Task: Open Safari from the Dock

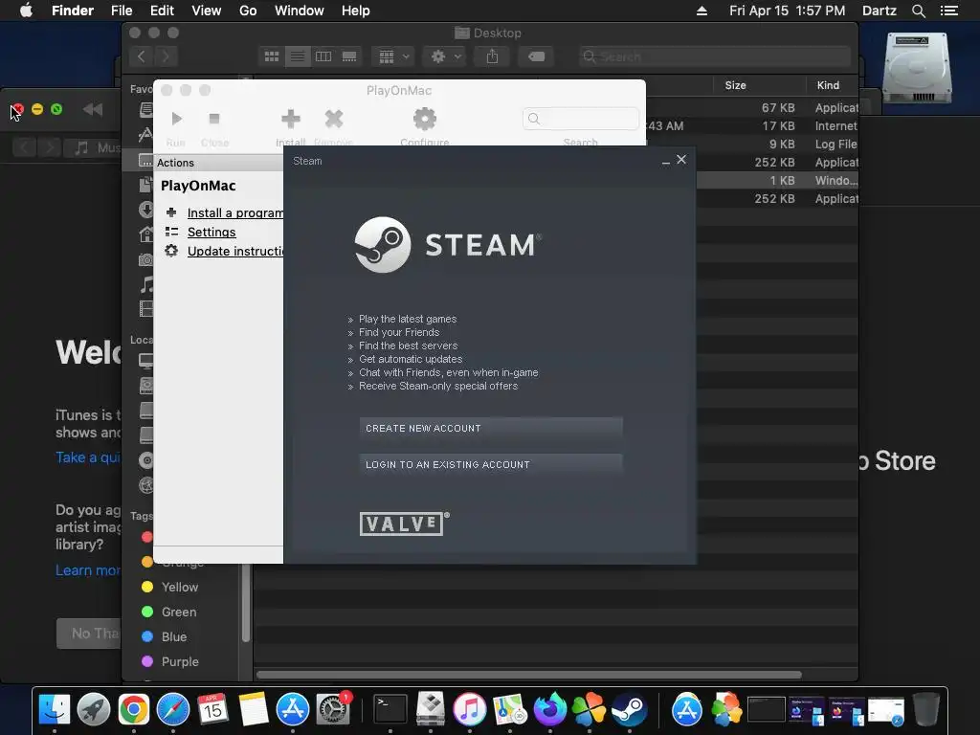Action: tap(173, 709)
